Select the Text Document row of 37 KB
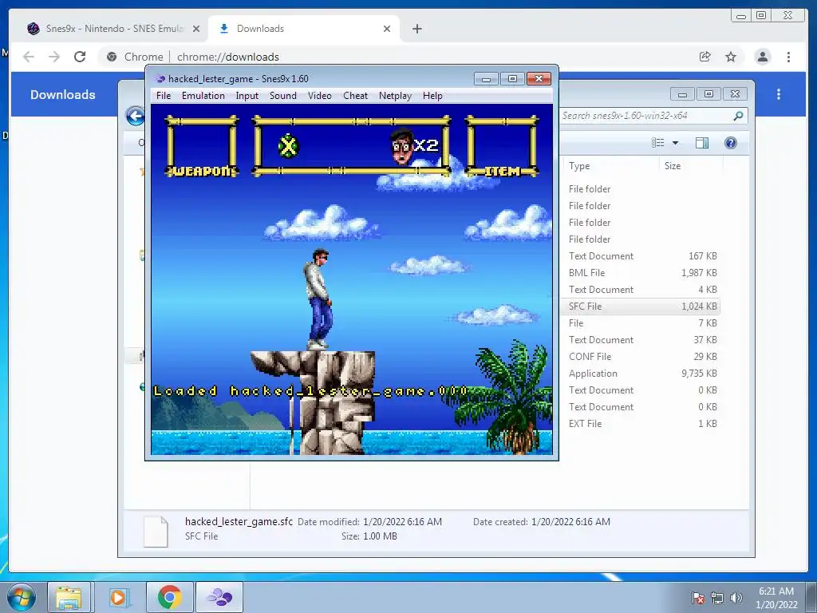This screenshot has width=817, height=613. coord(641,340)
